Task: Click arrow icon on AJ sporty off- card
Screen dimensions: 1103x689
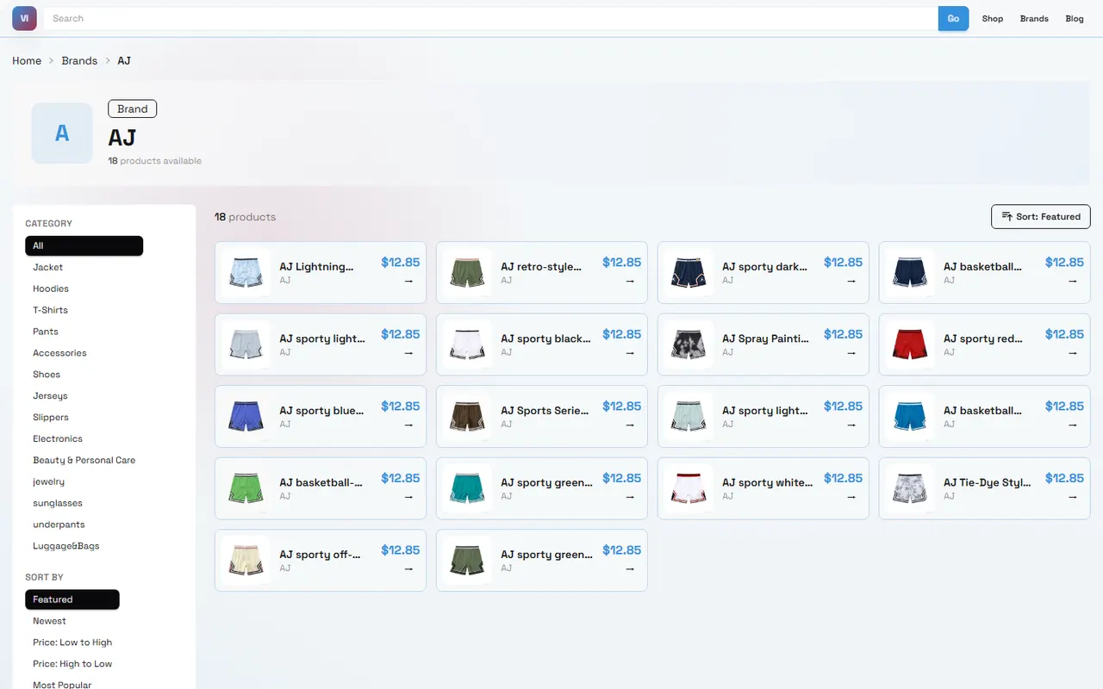Action: [x=408, y=568]
